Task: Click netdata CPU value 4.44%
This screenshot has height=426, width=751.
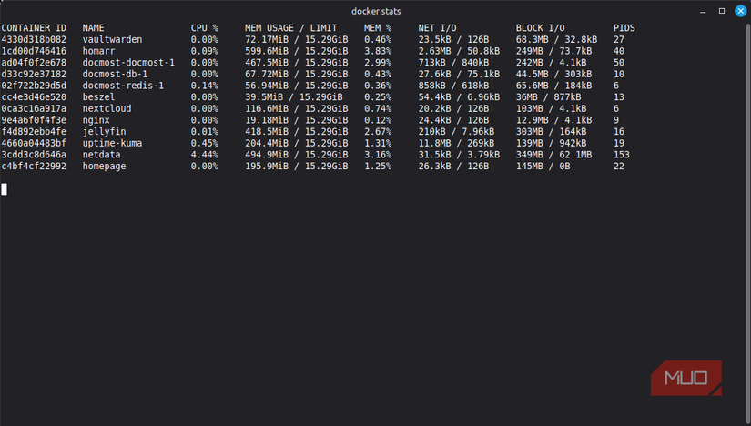Action: [205, 155]
